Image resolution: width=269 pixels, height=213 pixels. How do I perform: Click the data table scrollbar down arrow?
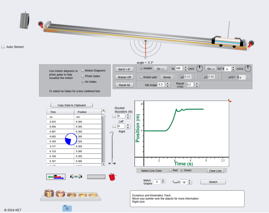(103, 164)
